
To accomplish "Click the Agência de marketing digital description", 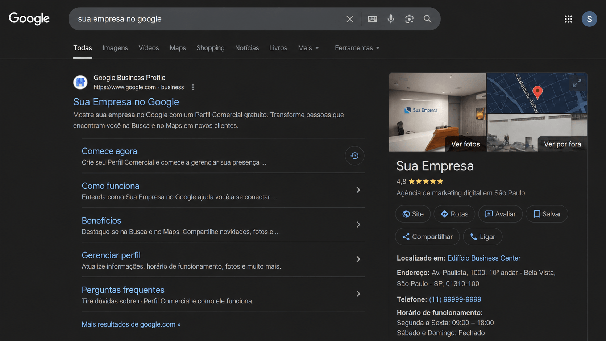I will pyautogui.click(x=461, y=193).
